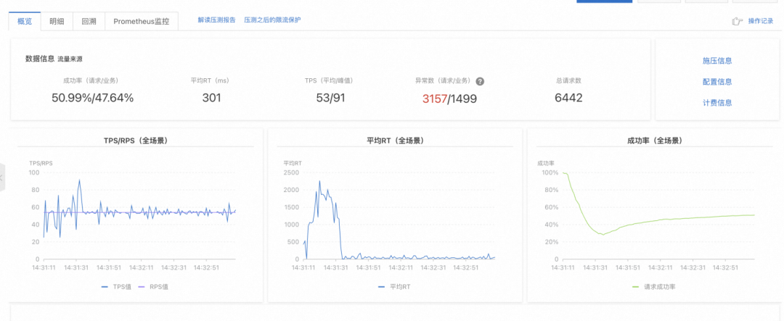
Task: Open 配置信息 link
Action: [717, 82]
